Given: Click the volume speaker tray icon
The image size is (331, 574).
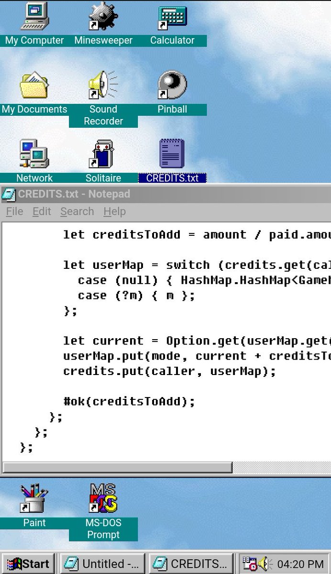Looking at the screenshot, I should click(265, 564).
